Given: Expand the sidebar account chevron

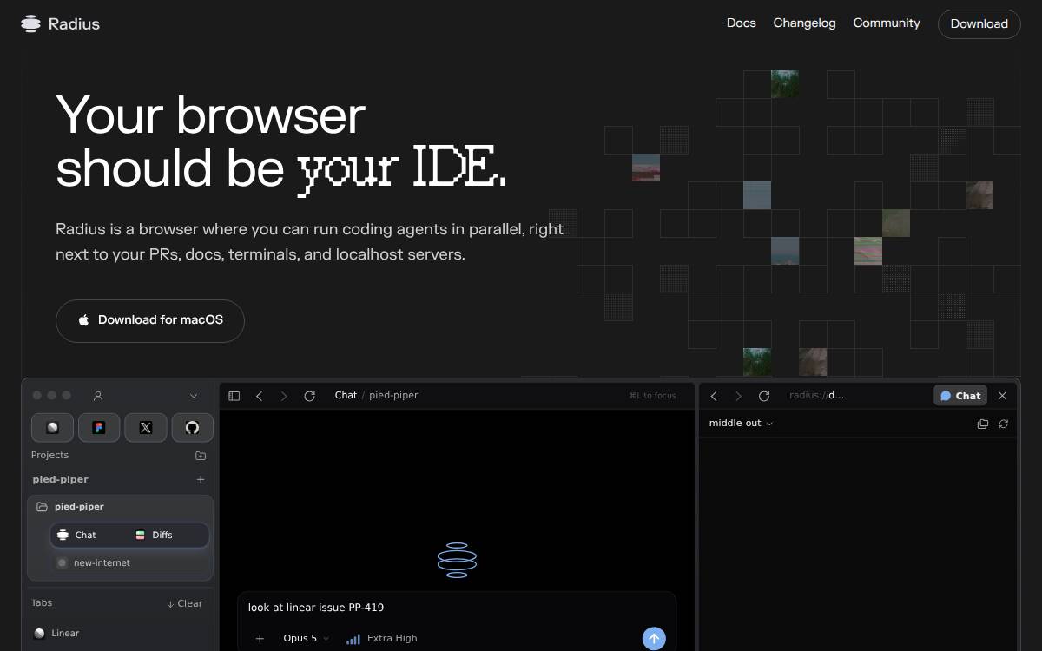Looking at the screenshot, I should [193, 396].
